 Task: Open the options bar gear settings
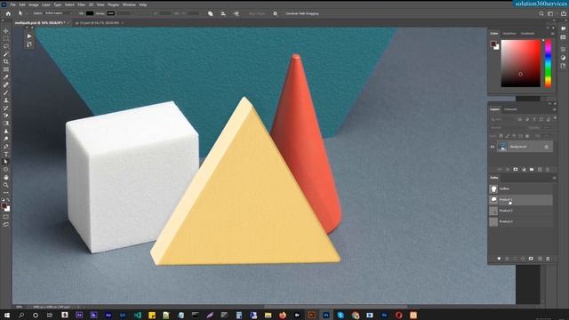click(275, 13)
